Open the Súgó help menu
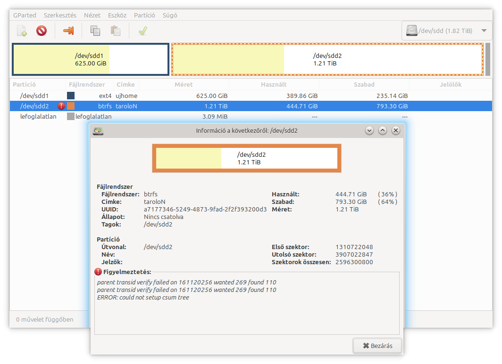The height and width of the screenshot is (364, 502). tap(170, 15)
